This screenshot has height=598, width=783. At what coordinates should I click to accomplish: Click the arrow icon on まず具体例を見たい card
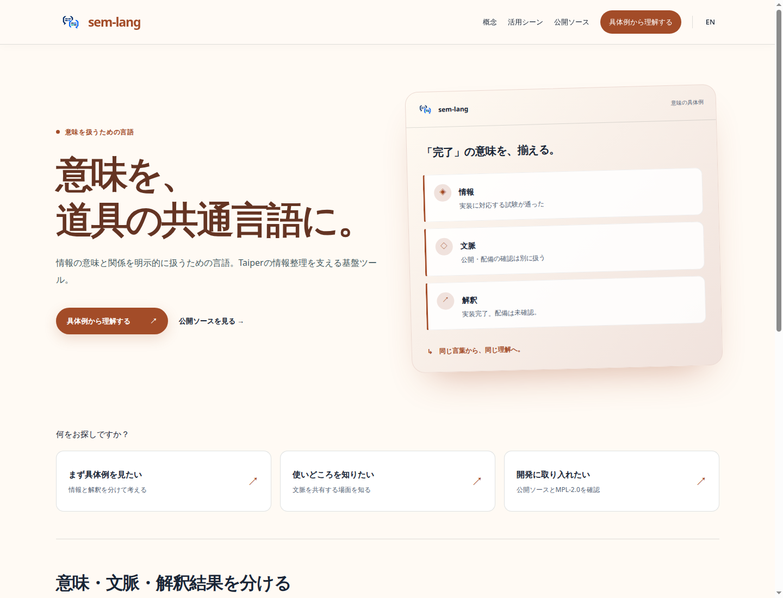253,481
